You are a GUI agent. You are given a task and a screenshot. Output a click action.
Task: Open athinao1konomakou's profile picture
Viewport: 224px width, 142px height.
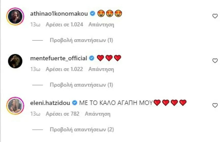click(x=15, y=16)
